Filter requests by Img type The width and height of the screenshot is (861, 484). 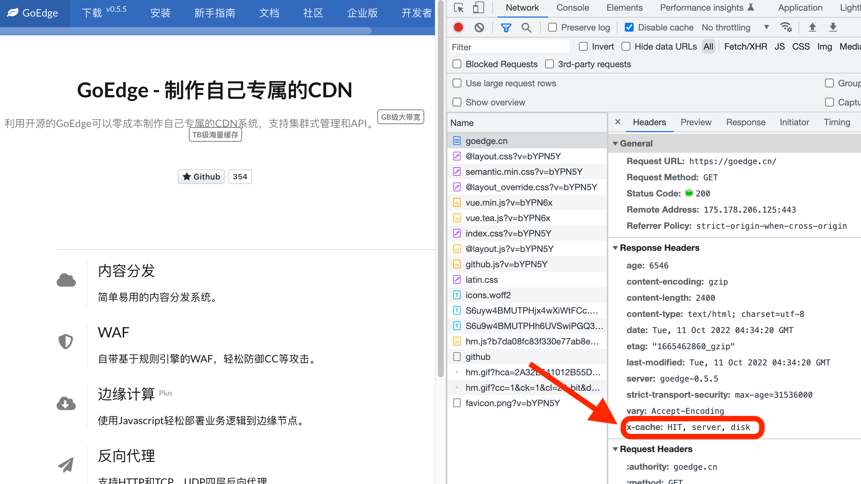[x=824, y=46]
